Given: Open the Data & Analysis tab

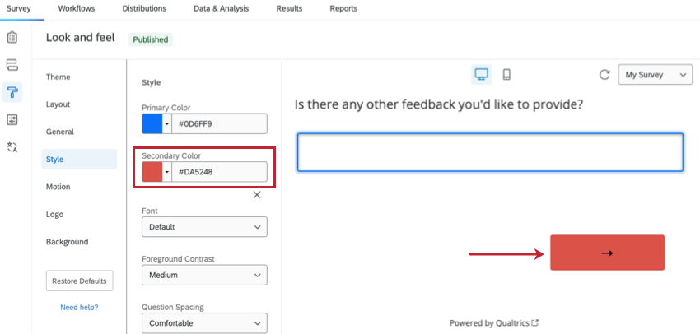Looking at the screenshot, I should 224,9.
